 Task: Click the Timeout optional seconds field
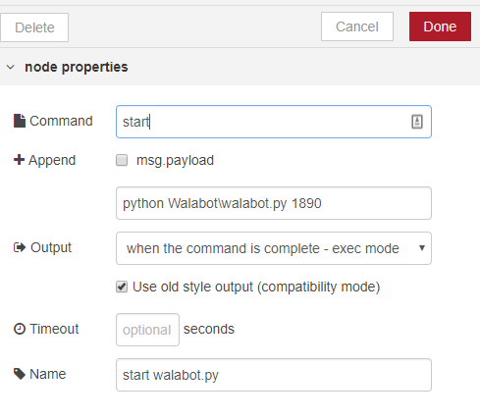[x=147, y=330]
